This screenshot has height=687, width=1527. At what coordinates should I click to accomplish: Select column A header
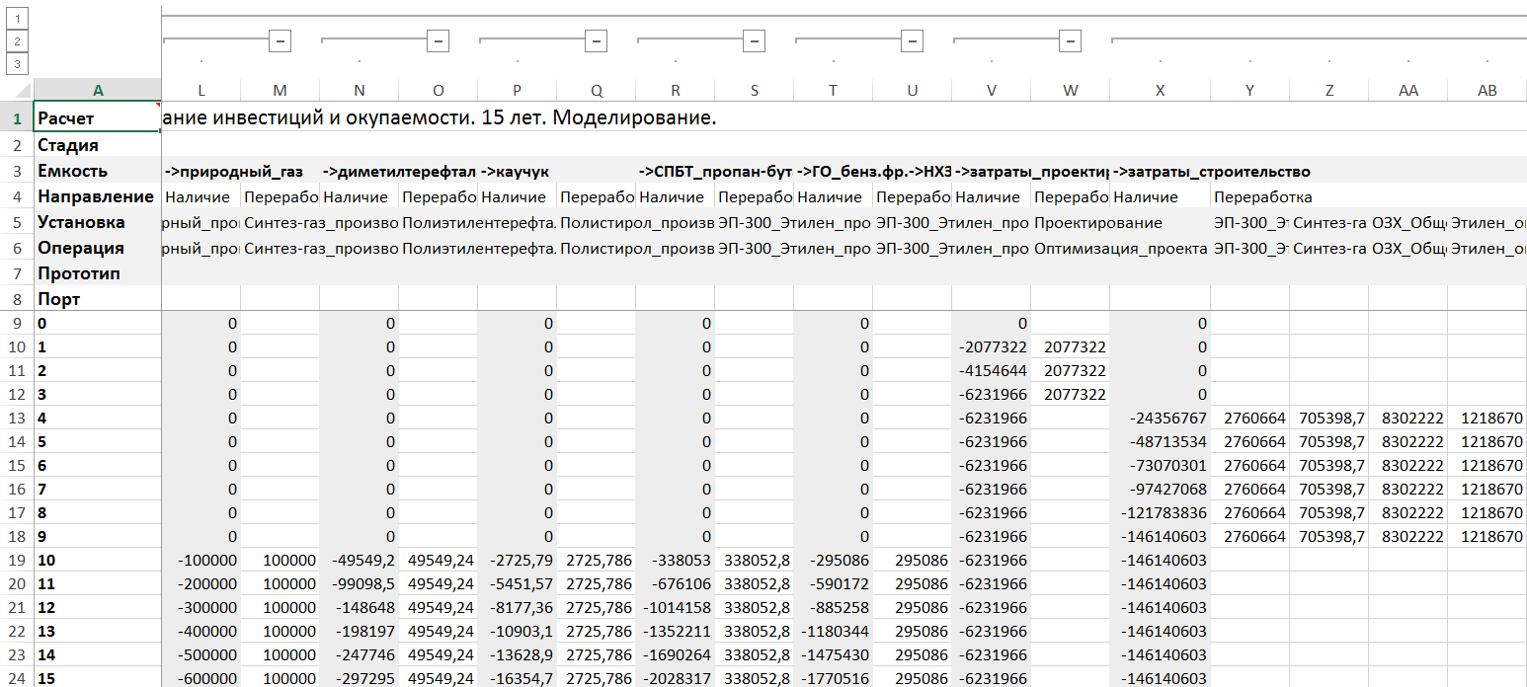98,91
